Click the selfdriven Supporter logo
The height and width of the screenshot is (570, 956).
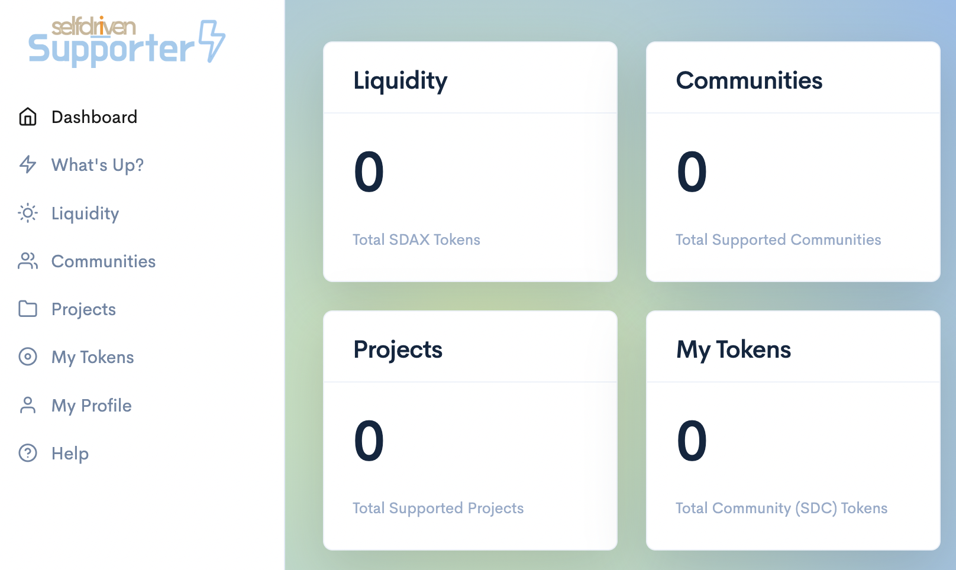click(x=127, y=41)
